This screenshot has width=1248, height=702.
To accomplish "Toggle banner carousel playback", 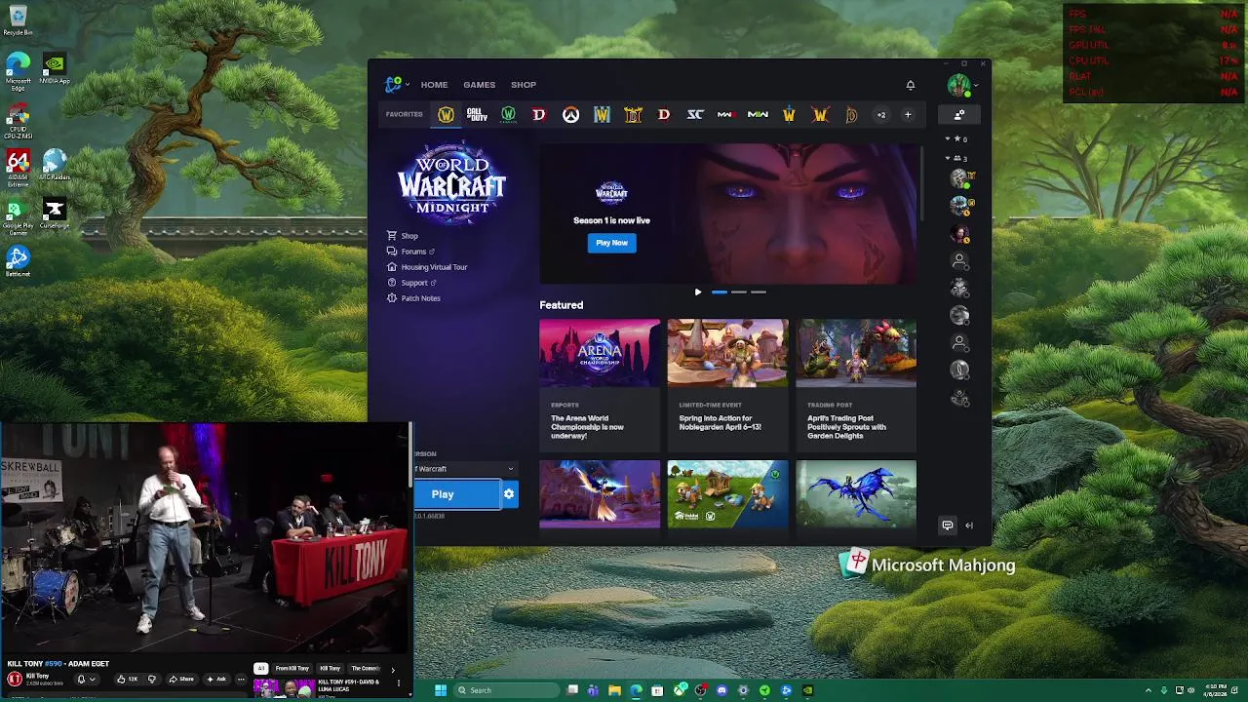I will point(697,292).
